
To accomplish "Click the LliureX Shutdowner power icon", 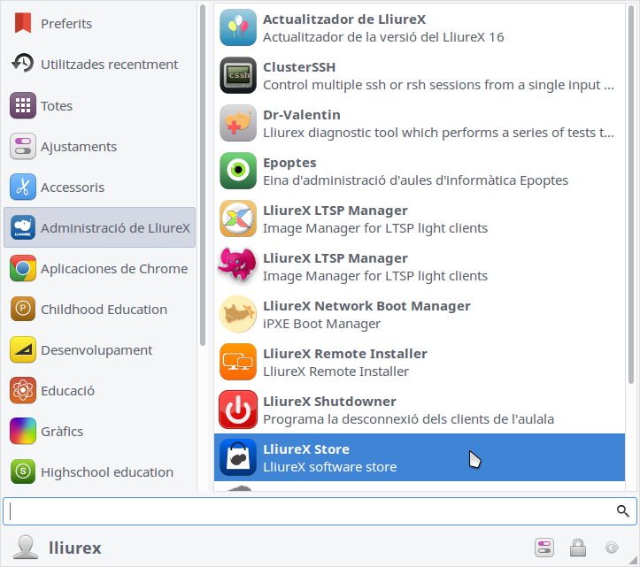I will click(237, 410).
